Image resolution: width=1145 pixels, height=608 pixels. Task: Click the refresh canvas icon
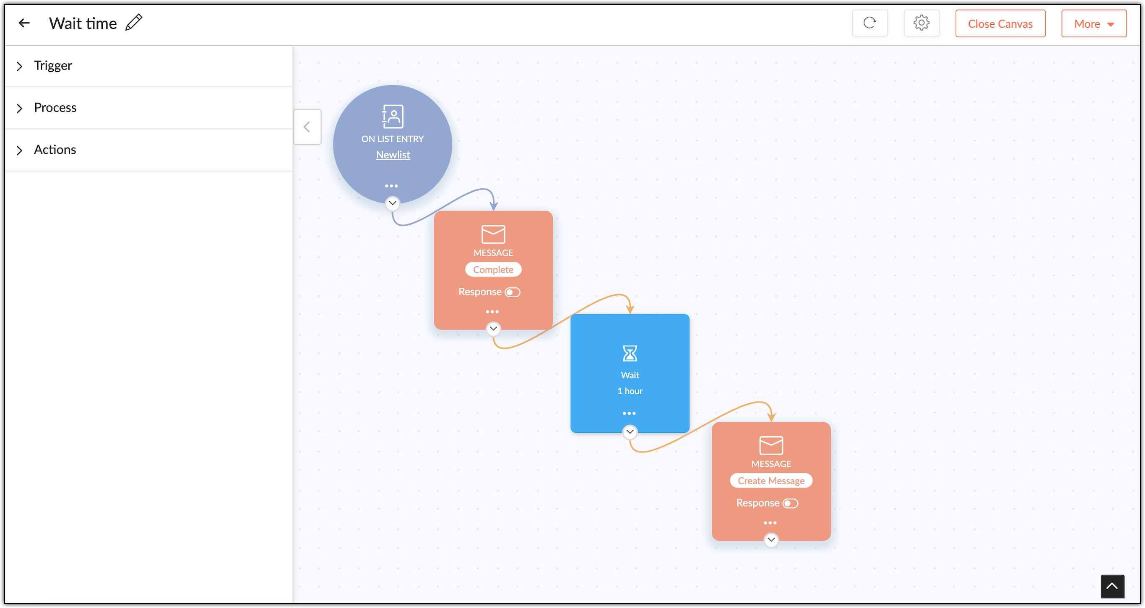point(869,23)
